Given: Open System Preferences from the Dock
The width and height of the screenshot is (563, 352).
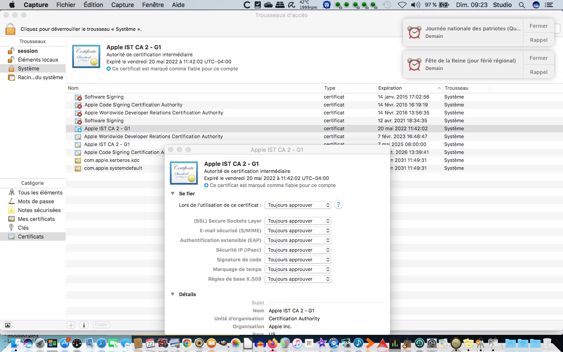Looking at the screenshot, I should click(x=432, y=343).
